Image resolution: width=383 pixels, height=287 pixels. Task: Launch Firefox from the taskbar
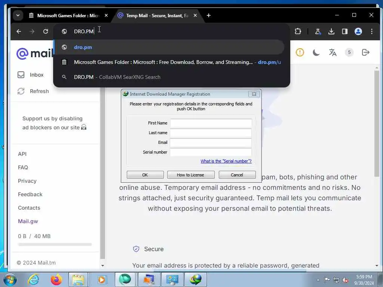[x=56, y=280]
